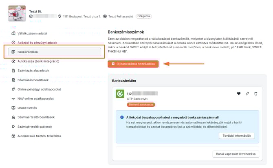
Task: Click the Teszt Bt. company thumbnail
Action: point(17,13)
